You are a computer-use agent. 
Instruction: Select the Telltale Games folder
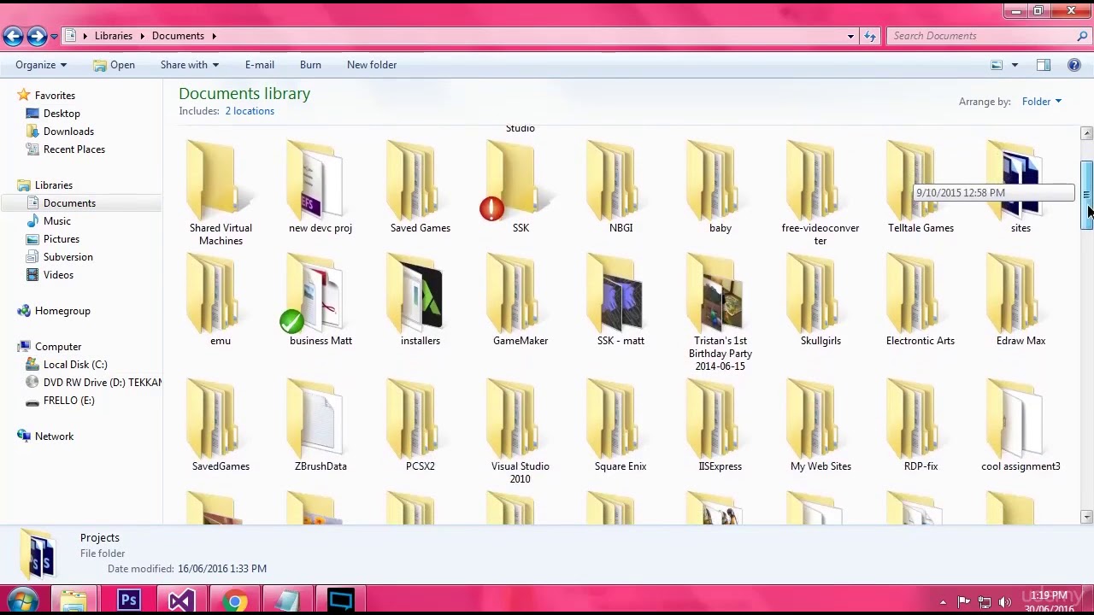pos(920,188)
